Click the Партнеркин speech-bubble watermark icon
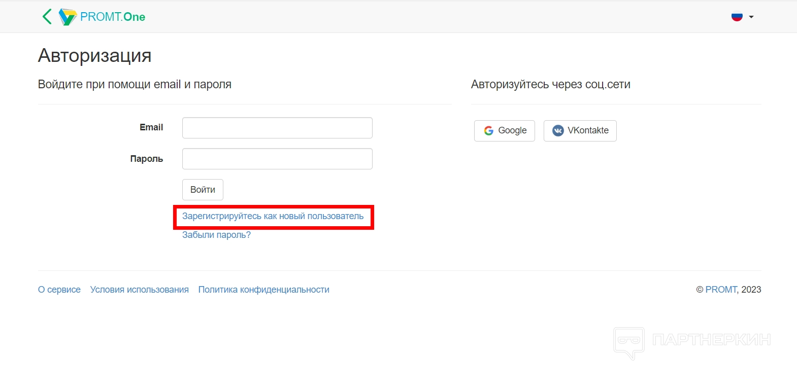Viewport: 797px width, 387px height. click(629, 342)
